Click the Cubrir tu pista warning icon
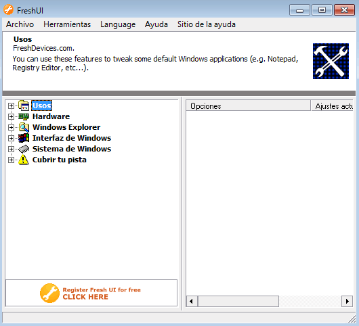The height and width of the screenshot is (326, 359). pyautogui.click(x=23, y=160)
